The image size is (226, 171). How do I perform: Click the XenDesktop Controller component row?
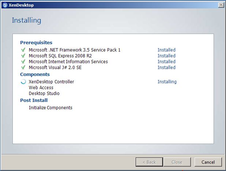click(51, 82)
